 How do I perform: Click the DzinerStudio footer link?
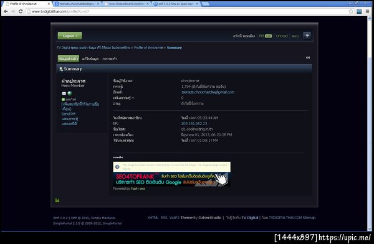[x=210, y=218]
